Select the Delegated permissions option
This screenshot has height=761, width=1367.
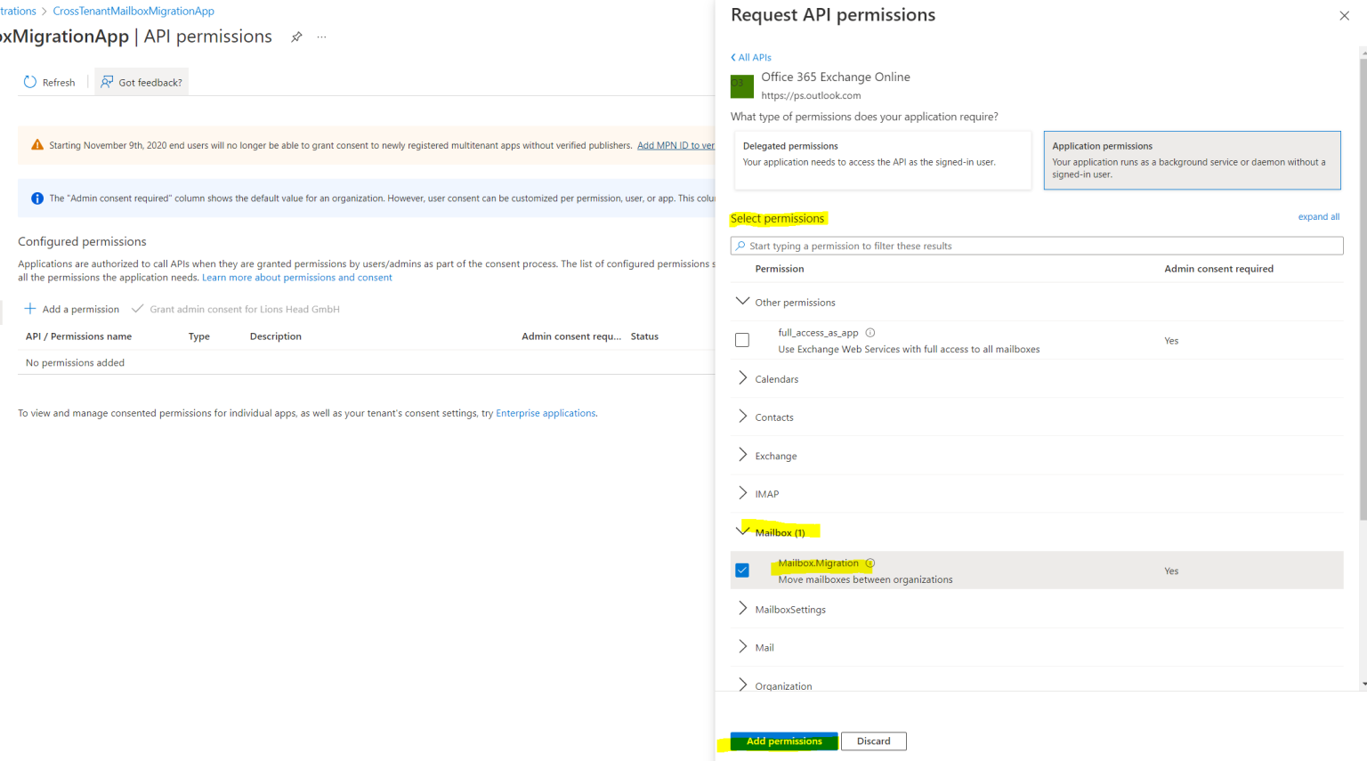pos(882,159)
